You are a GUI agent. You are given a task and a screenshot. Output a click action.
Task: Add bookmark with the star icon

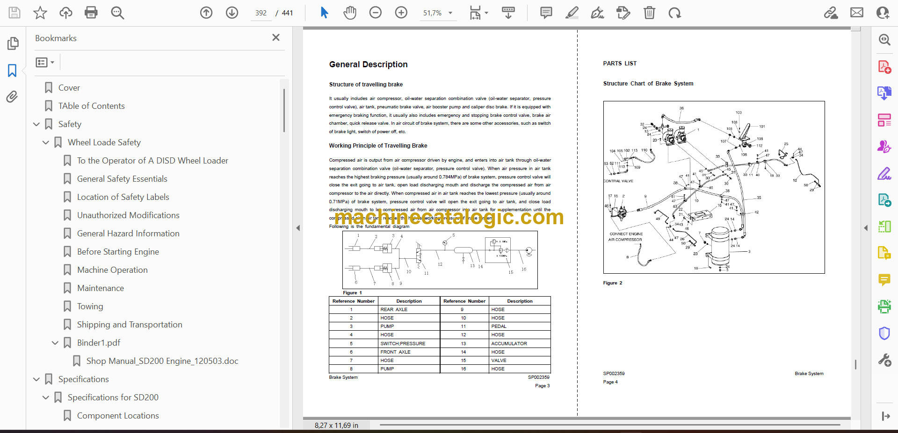coord(40,13)
